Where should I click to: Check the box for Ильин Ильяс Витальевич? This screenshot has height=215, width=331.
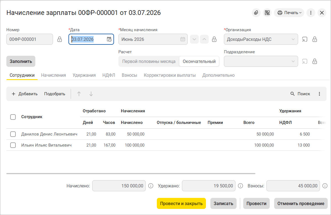click(x=13, y=145)
